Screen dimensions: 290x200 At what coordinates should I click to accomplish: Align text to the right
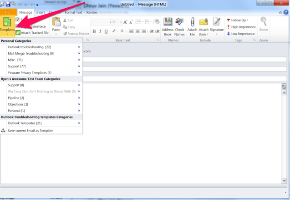(x=143, y=31)
